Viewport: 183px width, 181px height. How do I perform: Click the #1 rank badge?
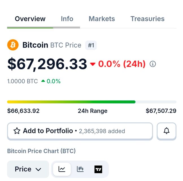click(91, 45)
